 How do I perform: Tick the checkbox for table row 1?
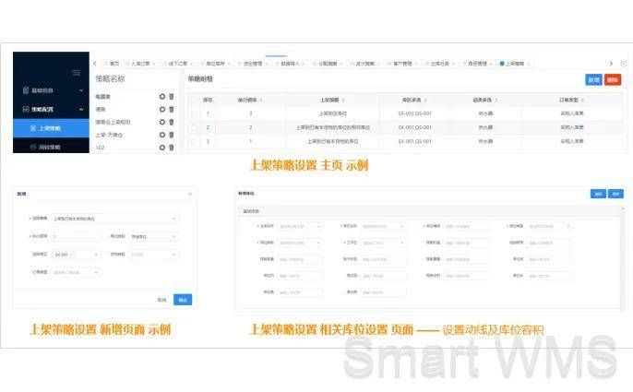[x=193, y=113]
